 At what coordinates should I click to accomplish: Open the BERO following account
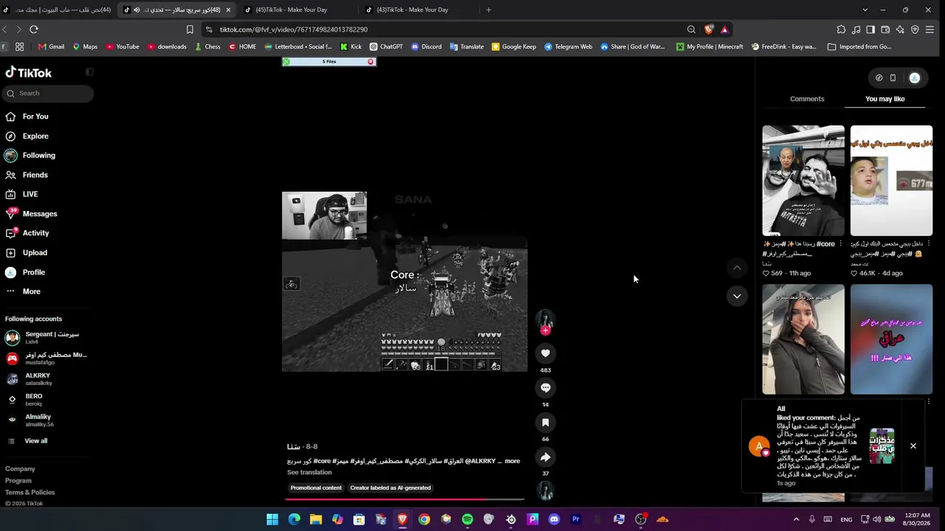pos(47,400)
